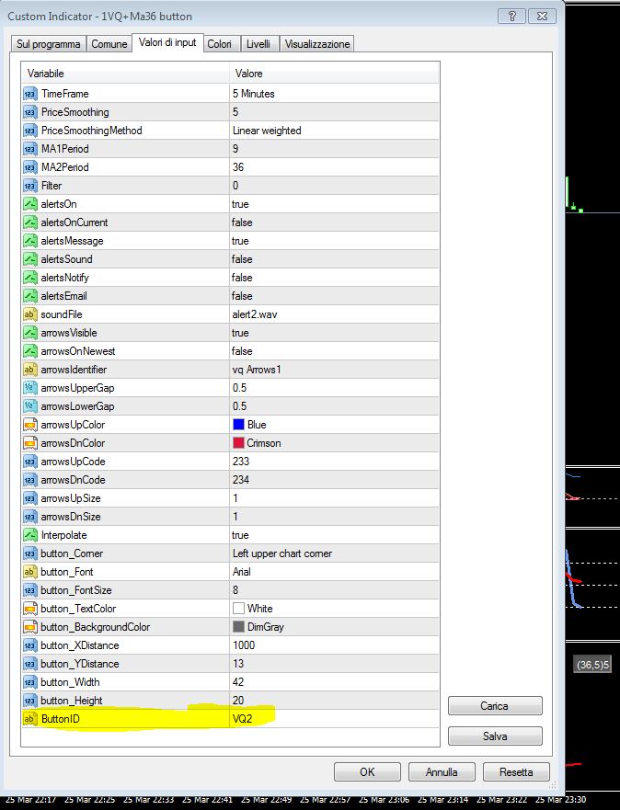Click the boolean icon beside alertsNotify
The width and height of the screenshot is (620, 810).
point(30,278)
